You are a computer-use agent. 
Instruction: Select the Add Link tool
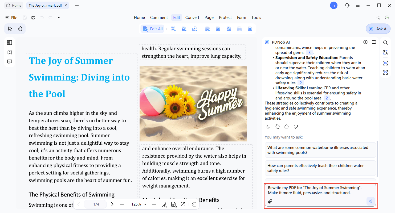coord(194,29)
